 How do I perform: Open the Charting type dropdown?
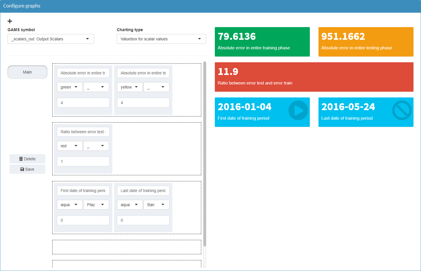tap(161, 39)
